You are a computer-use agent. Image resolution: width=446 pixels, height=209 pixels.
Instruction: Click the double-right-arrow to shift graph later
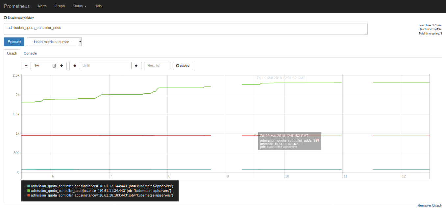[136, 66]
